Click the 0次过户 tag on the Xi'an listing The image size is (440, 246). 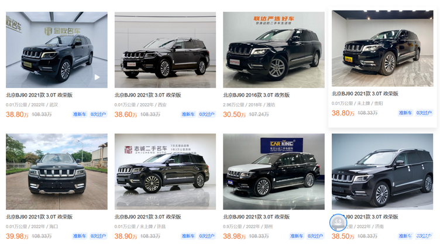point(207,114)
